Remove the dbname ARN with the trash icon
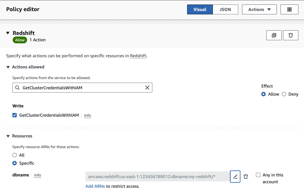 coord(245,176)
